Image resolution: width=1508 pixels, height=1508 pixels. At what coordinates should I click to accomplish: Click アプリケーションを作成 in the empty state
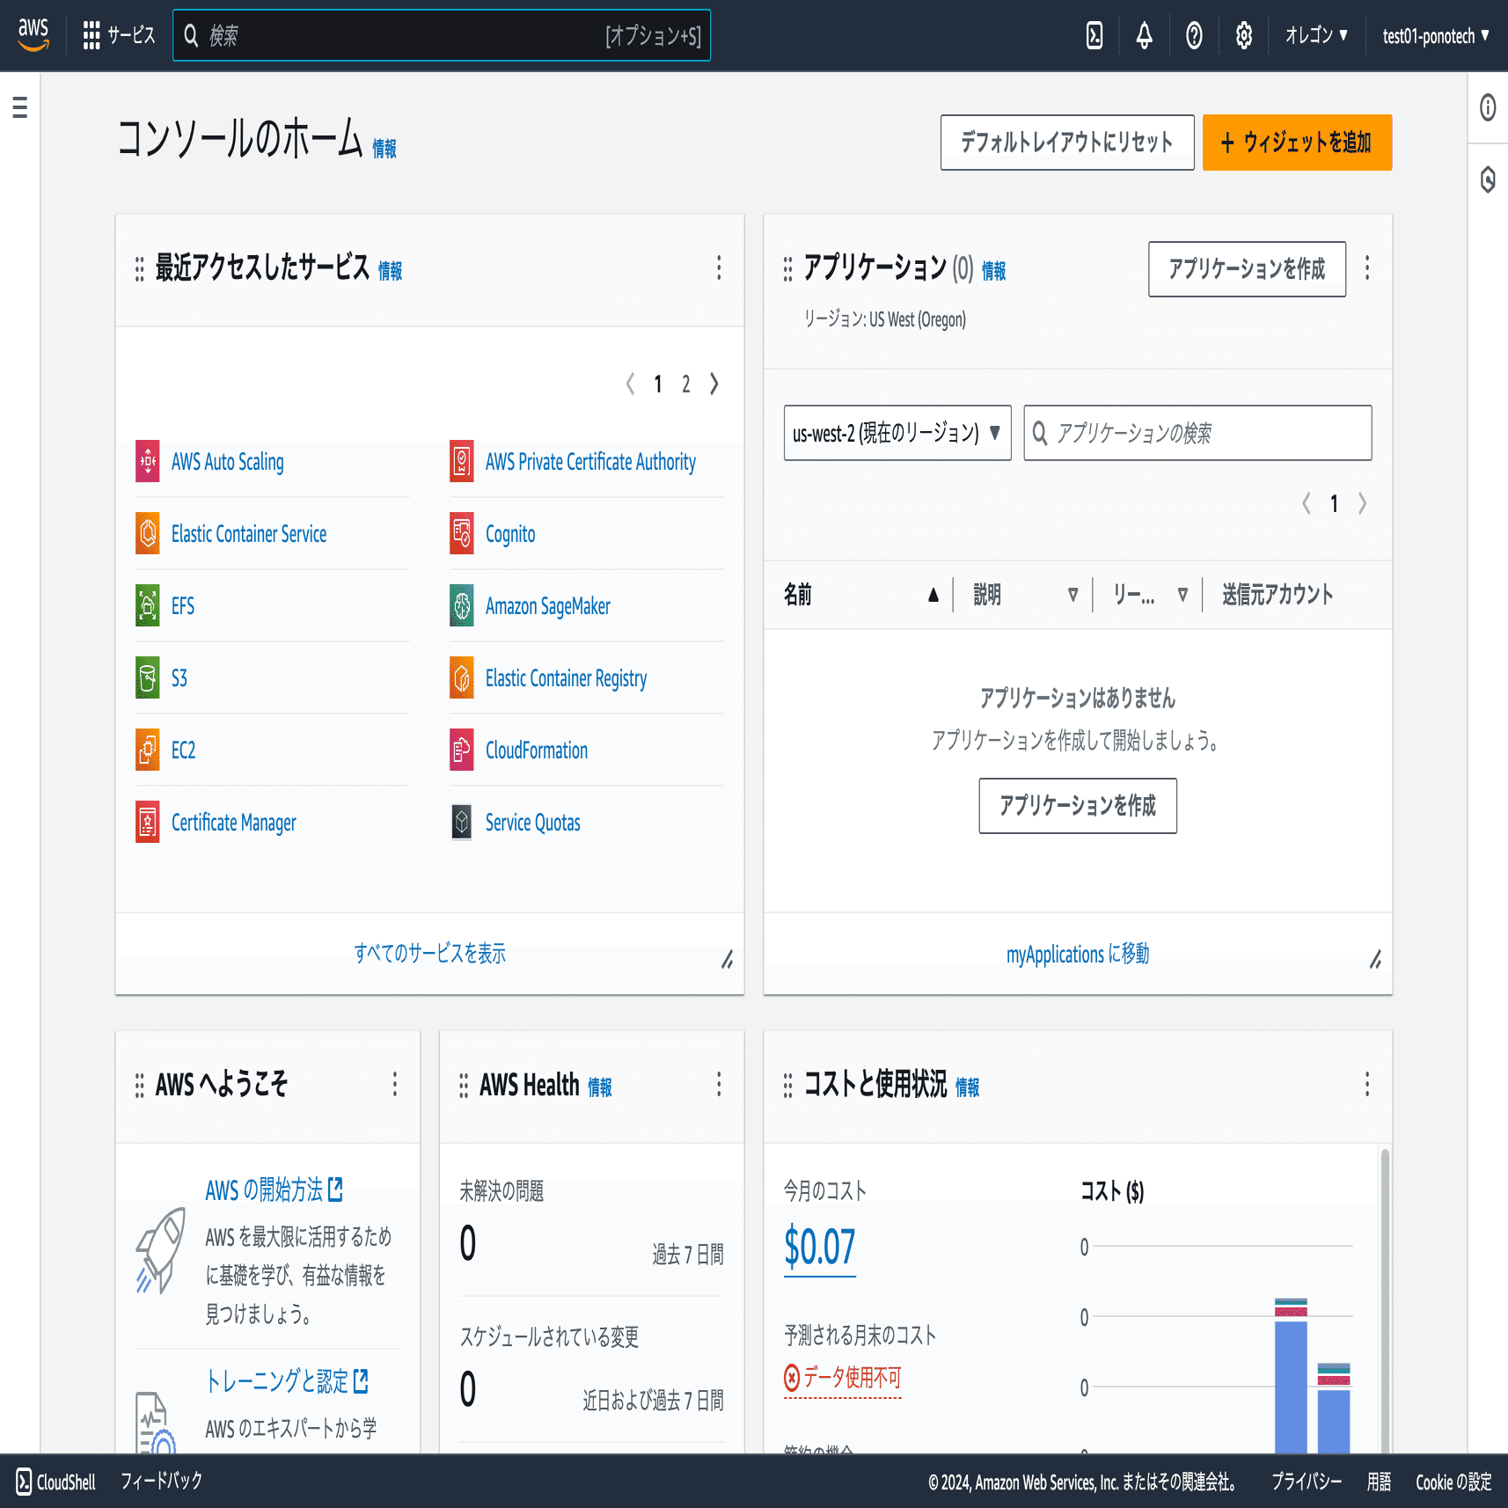pyautogui.click(x=1078, y=806)
